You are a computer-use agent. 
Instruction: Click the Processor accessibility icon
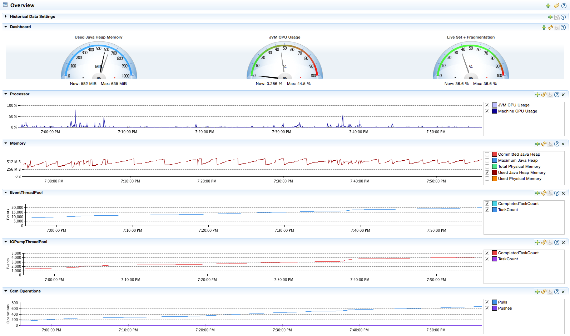click(550, 95)
